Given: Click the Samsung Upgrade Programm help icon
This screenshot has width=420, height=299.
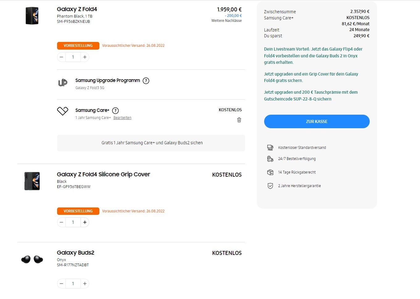Looking at the screenshot, I should (x=146, y=81).
